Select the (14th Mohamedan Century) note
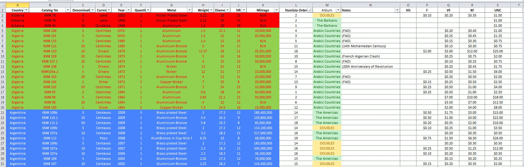 371,46
